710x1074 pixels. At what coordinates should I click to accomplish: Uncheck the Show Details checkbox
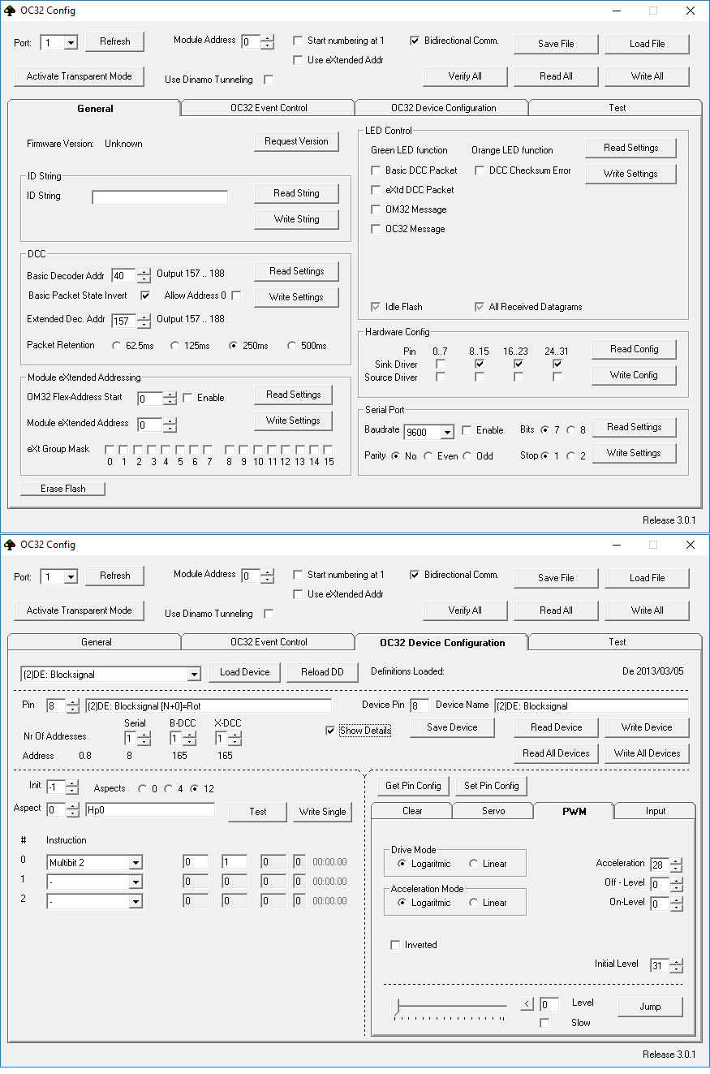click(330, 731)
